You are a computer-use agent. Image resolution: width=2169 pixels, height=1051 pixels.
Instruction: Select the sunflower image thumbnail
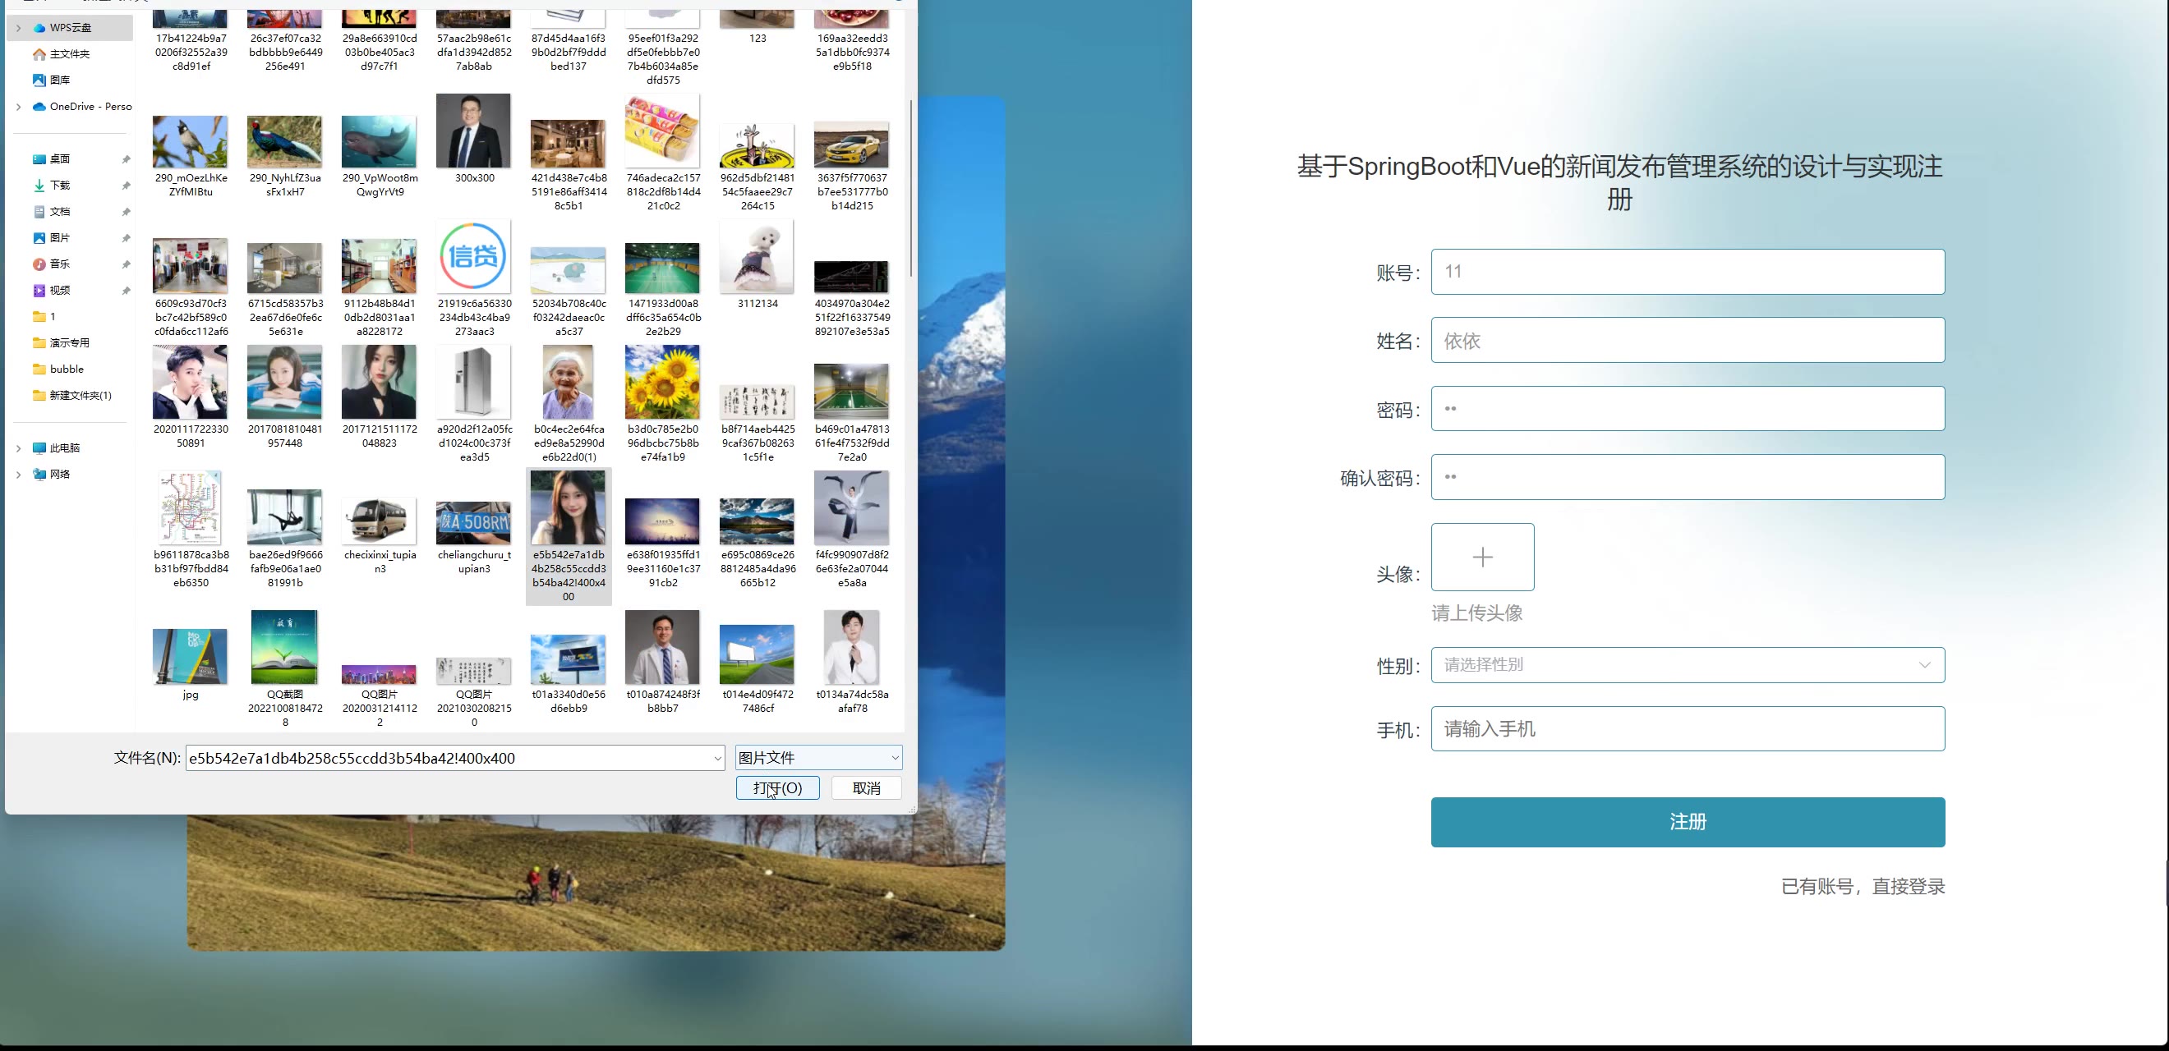tap(662, 383)
